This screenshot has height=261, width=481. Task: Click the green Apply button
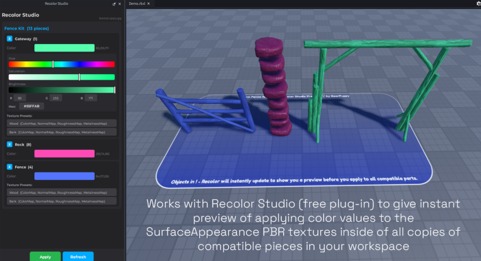[x=45, y=257]
